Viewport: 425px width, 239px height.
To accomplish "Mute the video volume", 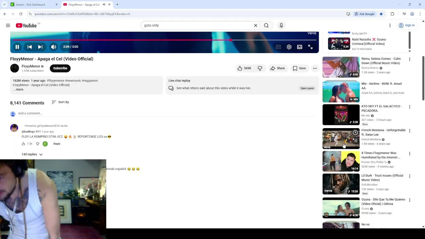I will 53,47.
